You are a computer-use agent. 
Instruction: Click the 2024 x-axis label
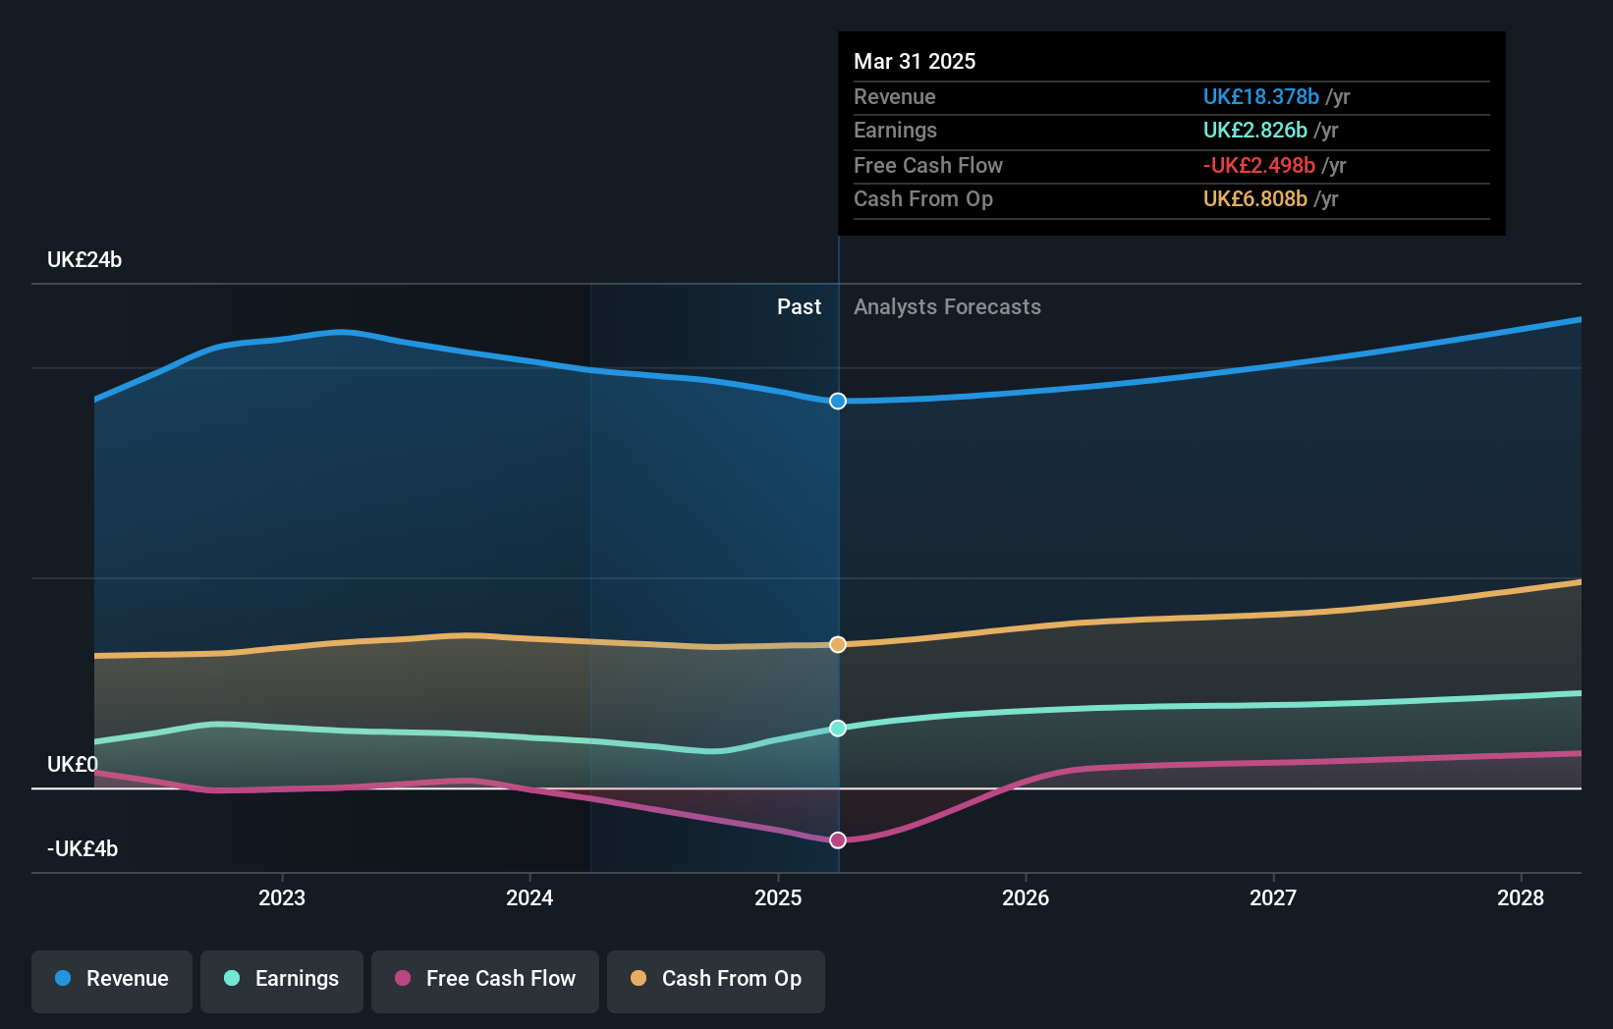(x=529, y=897)
